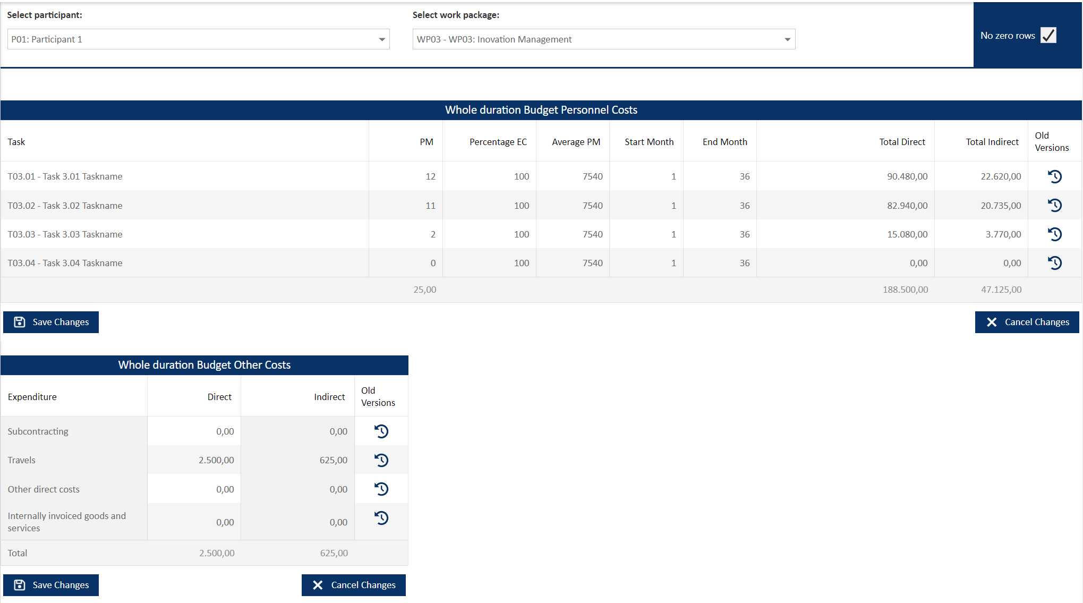Image resolution: width=1083 pixels, height=603 pixels.
Task: Show old versions of Other direct costs
Action: [381, 489]
